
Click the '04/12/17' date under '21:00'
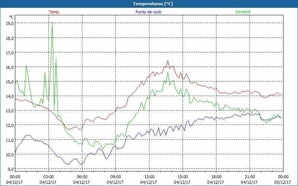(249, 182)
